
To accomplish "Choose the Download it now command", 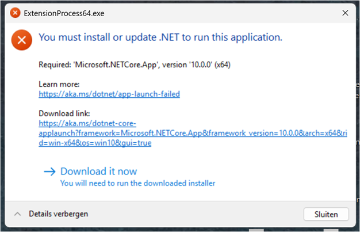I will [98, 171].
